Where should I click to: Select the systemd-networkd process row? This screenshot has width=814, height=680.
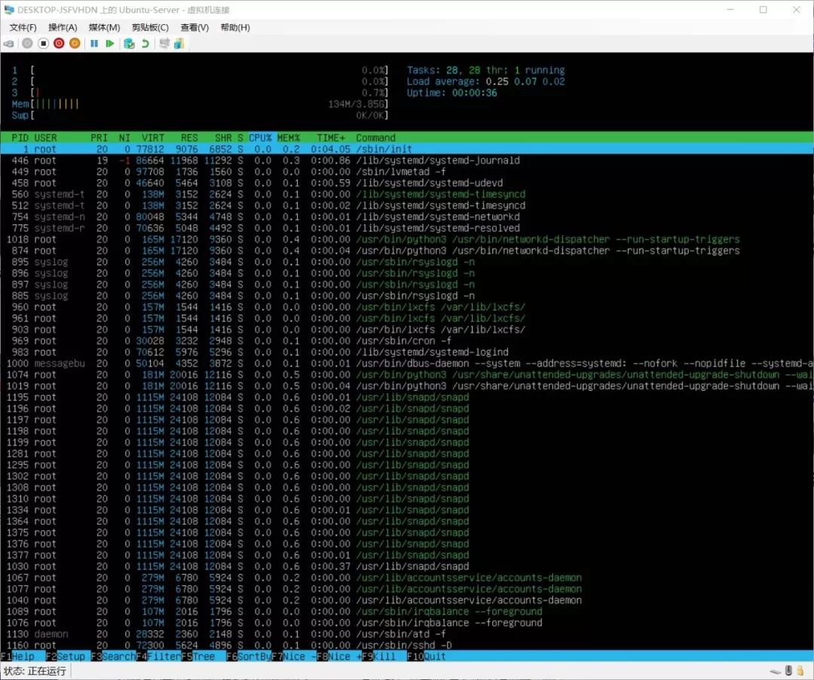coord(407,217)
